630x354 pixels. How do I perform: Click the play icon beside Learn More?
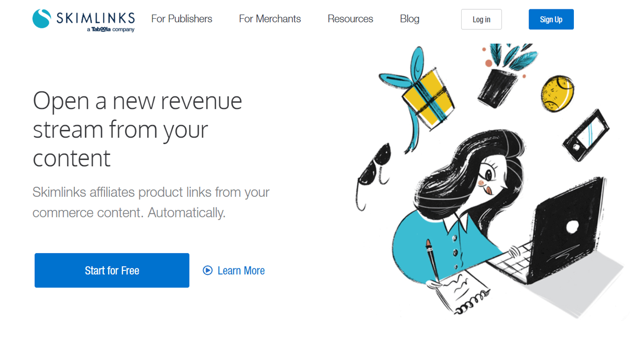click(x=208, y=270)
